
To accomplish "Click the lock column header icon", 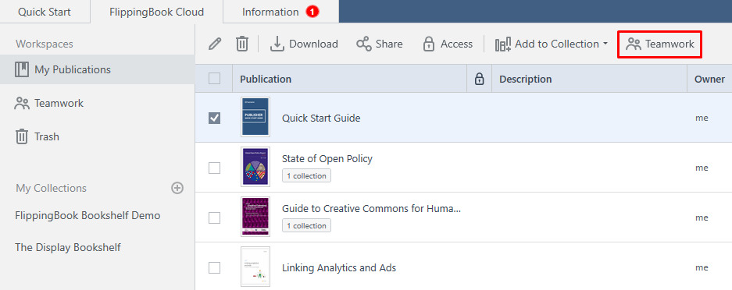I will point(479,80).
